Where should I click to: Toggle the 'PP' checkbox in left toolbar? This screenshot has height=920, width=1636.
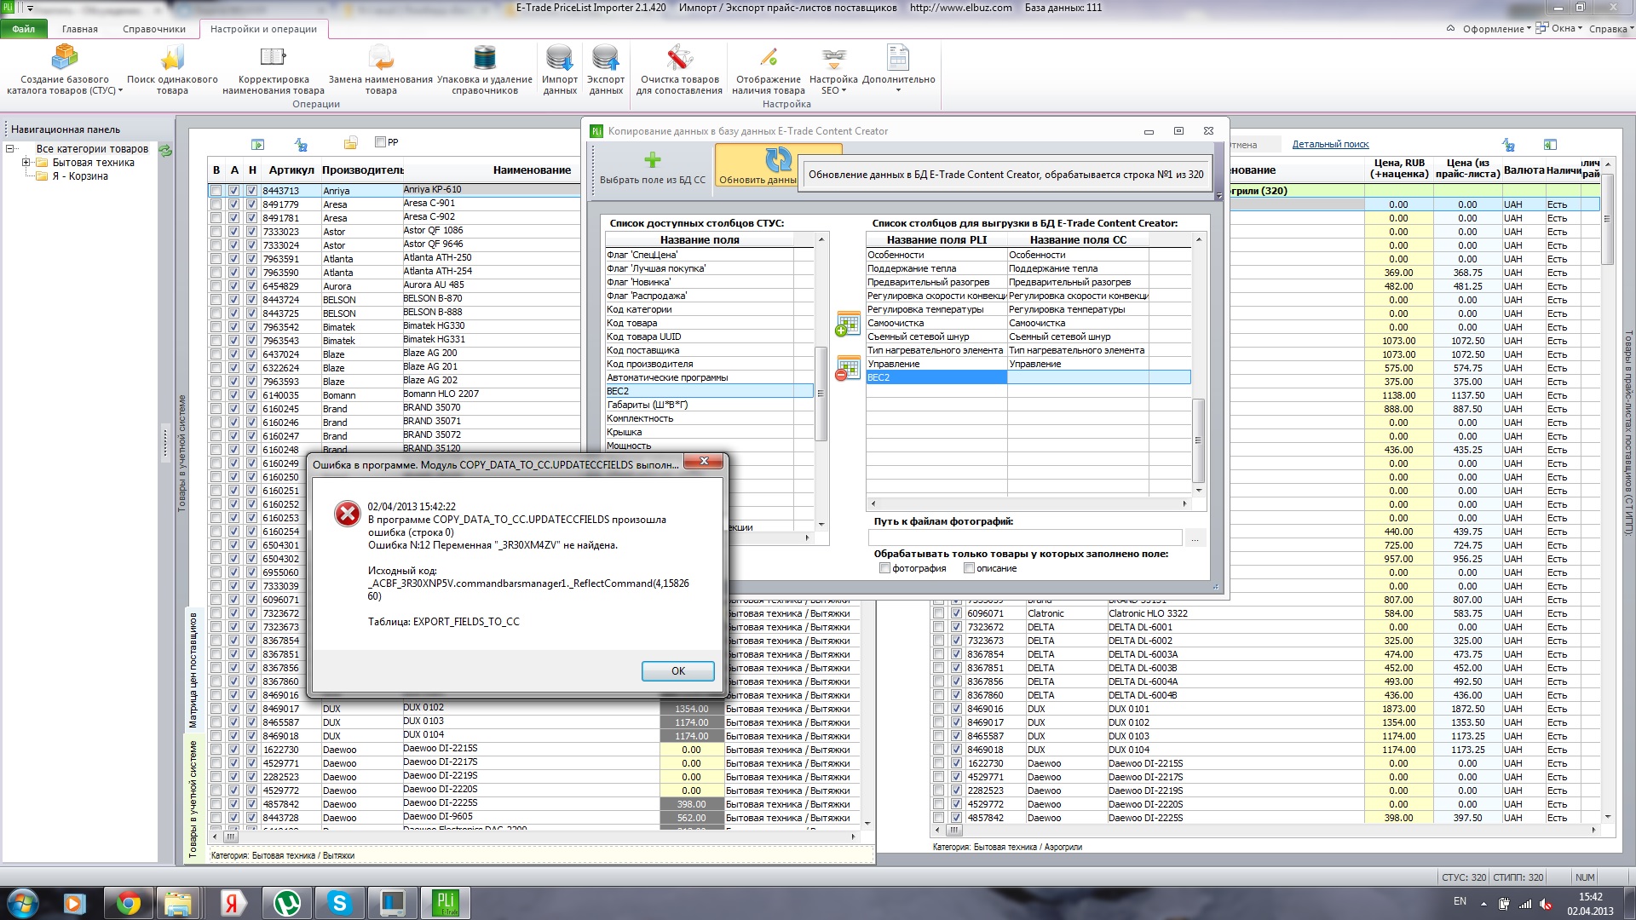pyautogui.click(x=381, y=142)
